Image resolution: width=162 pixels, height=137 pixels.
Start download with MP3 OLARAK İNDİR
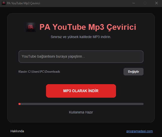point(81,91)
